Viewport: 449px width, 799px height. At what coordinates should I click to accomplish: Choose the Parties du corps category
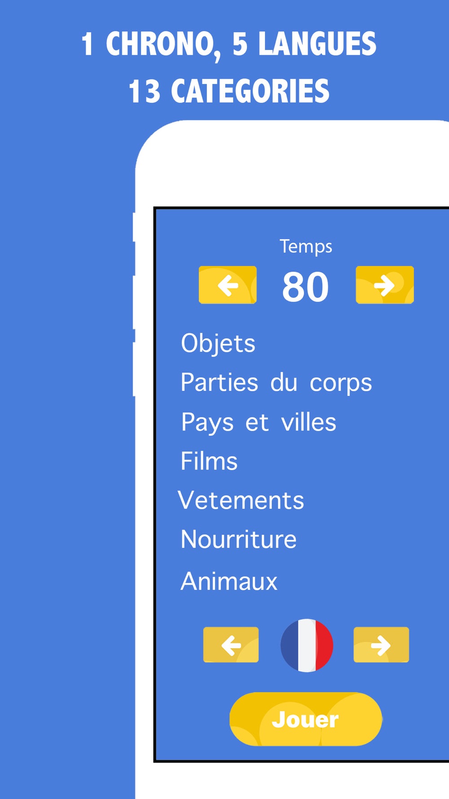coord(276,383)
